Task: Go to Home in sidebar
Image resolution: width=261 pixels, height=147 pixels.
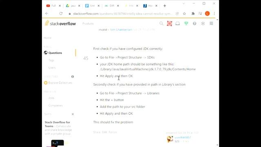Action: (47, 38)
